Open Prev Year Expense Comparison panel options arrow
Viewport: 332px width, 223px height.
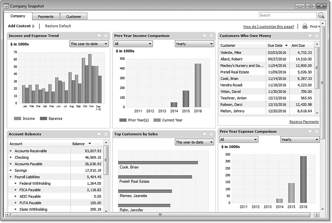click(x=310, y=132)
